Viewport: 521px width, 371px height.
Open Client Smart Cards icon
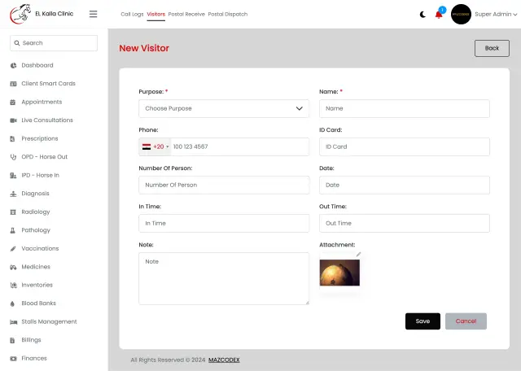(13, 84)
